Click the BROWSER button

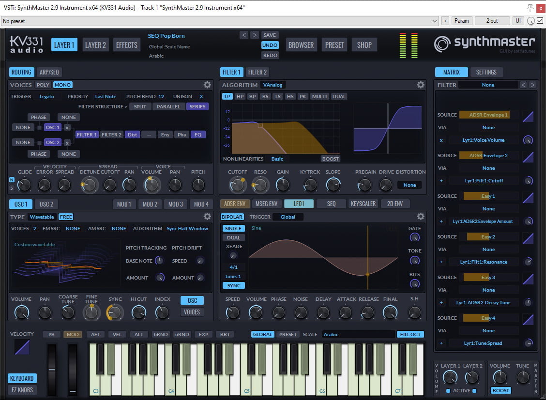(301, 45)
